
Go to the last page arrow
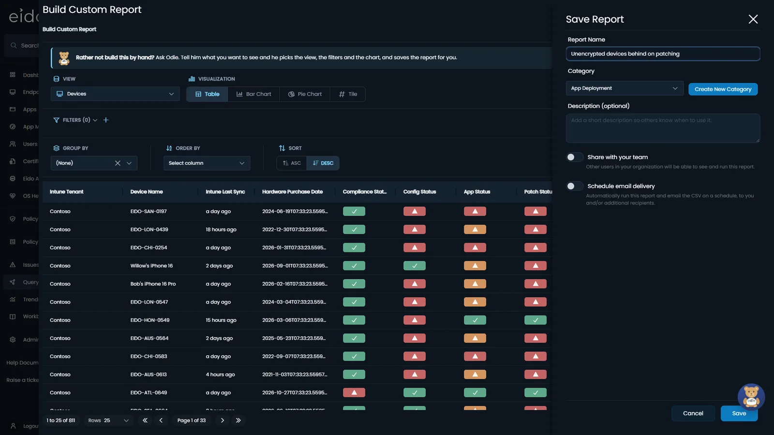238,420
